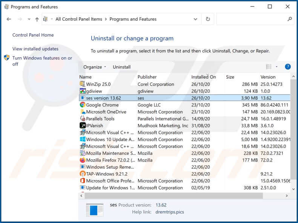
Task: Click the 86.0.4240.111 version cell
Action: 275,105
